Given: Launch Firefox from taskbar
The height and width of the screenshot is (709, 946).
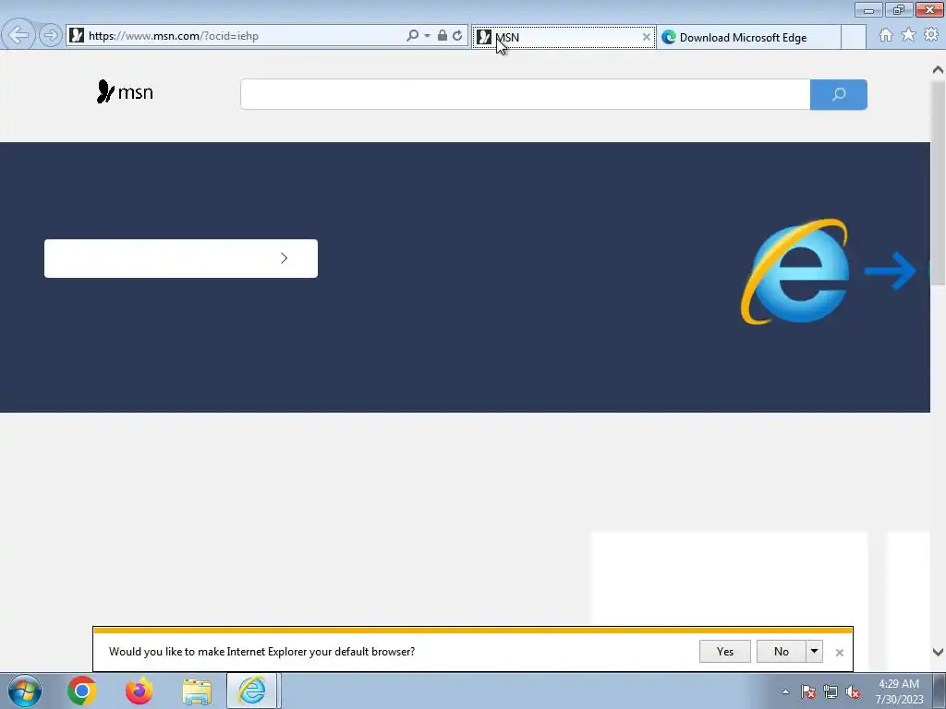Looking at the screenshot, I should pos(139,691).
